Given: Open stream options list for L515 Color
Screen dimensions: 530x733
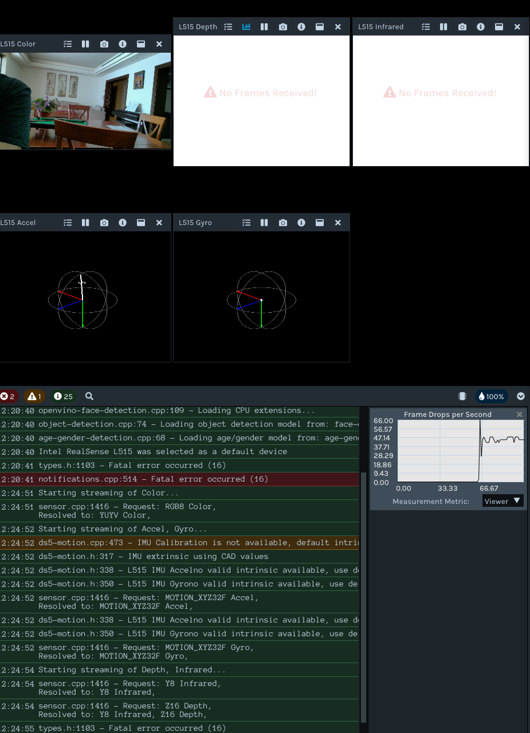Looking at the screenshot, I should [68, 44].
